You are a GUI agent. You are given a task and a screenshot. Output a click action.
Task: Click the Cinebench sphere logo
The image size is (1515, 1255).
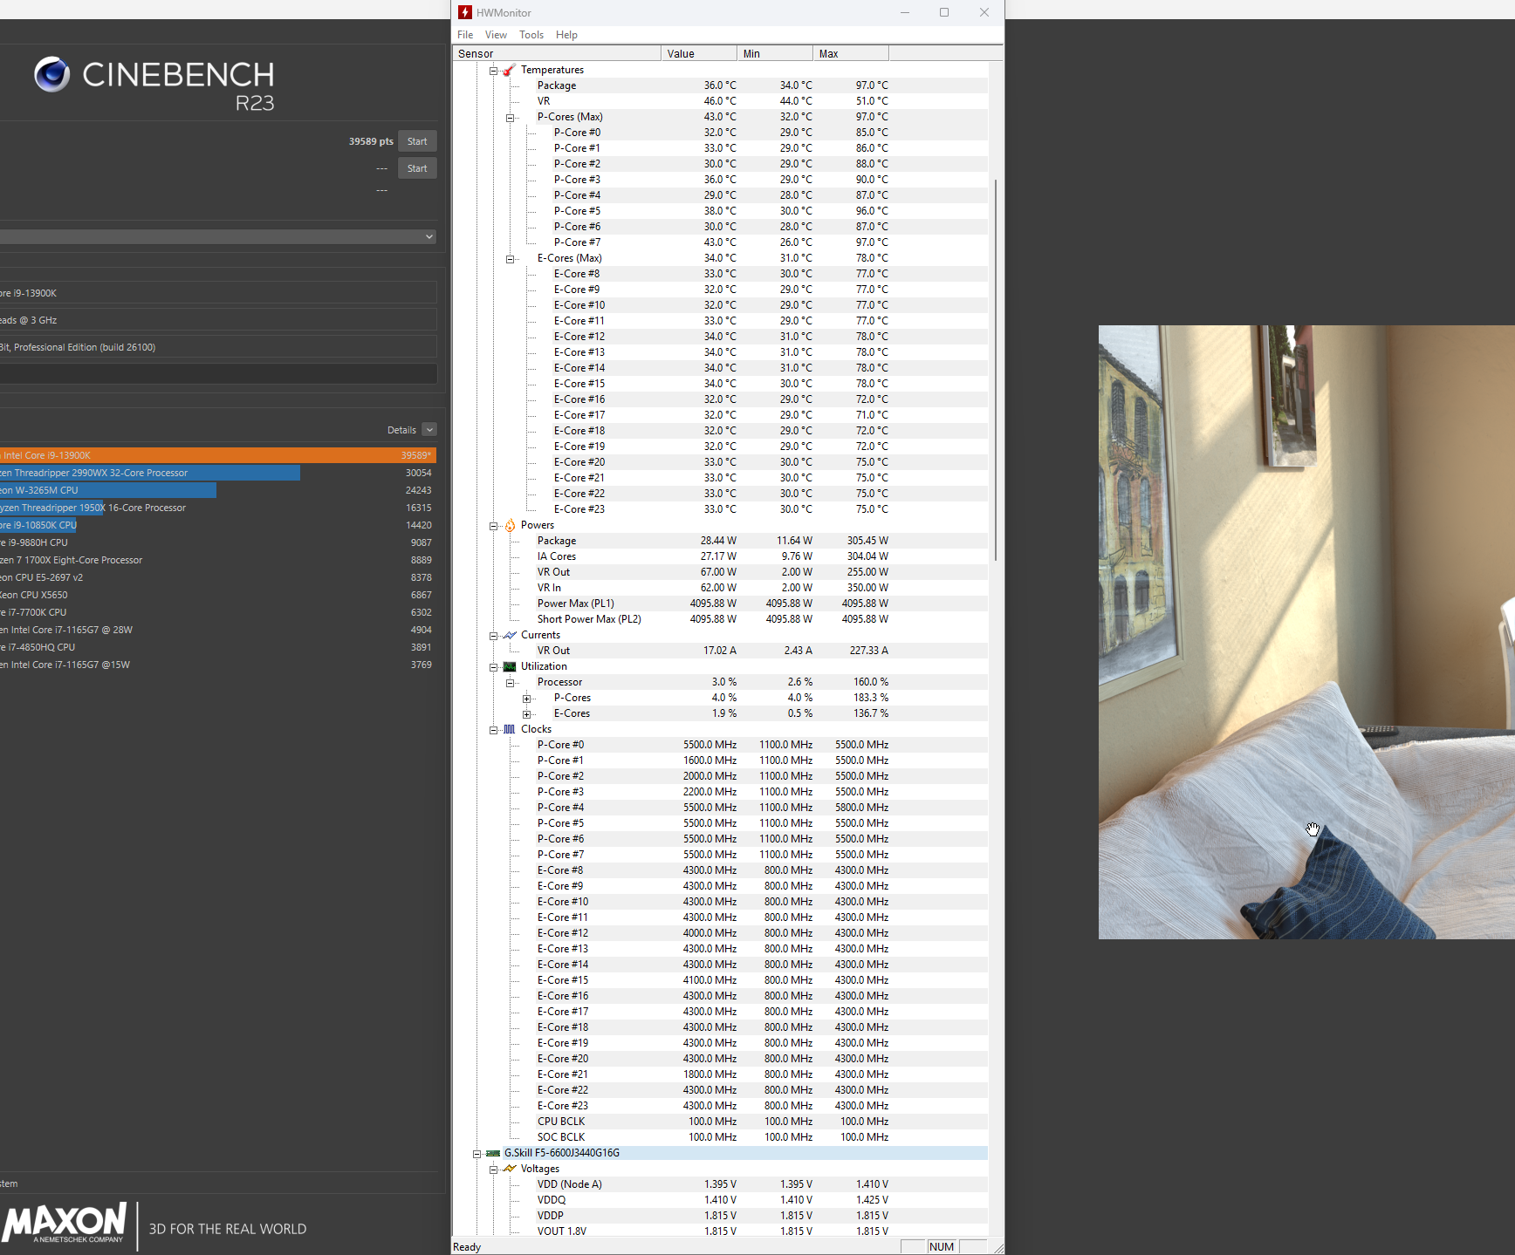pos(51,74)
